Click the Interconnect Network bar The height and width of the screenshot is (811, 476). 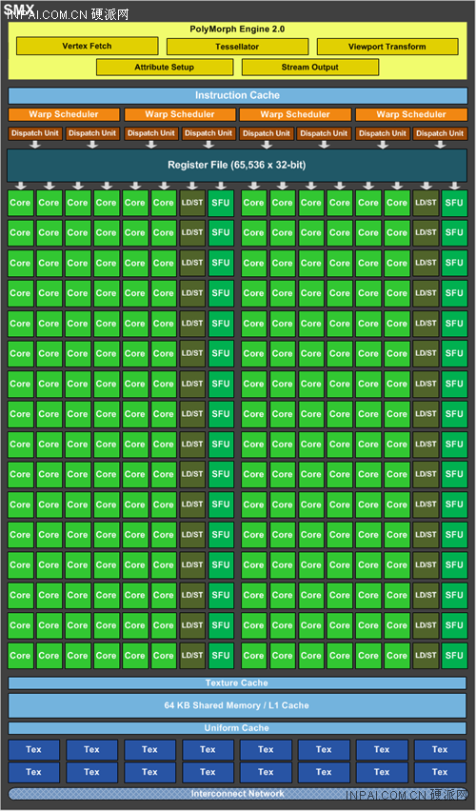tap(237, 794)
